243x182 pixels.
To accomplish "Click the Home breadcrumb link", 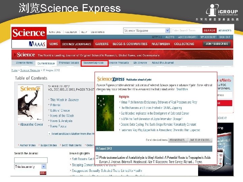I will 15,70.
